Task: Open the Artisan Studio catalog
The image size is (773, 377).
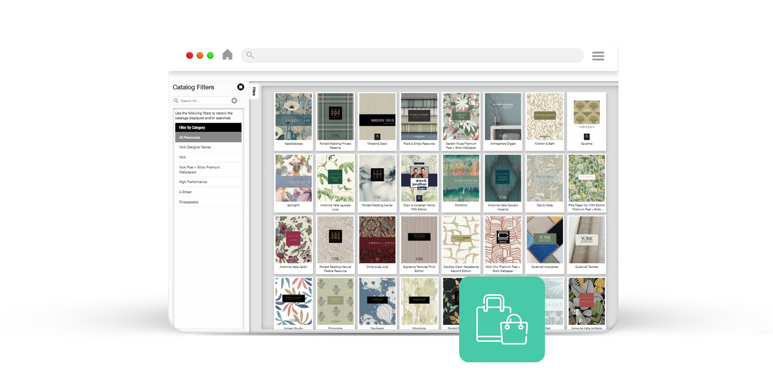Action: [293, 303]
